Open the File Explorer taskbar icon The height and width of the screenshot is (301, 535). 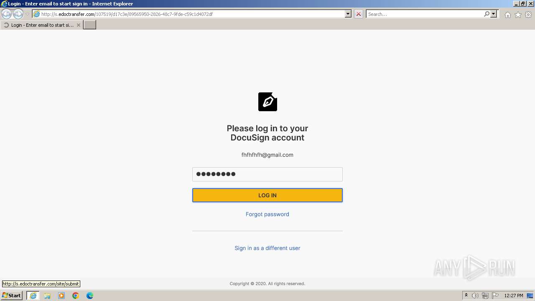tap(47, 296)
